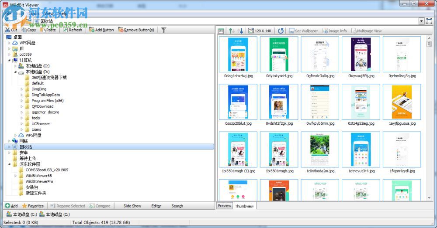Click Set Wallpaper
Screen dimensions: 437x228
(303, 31)
